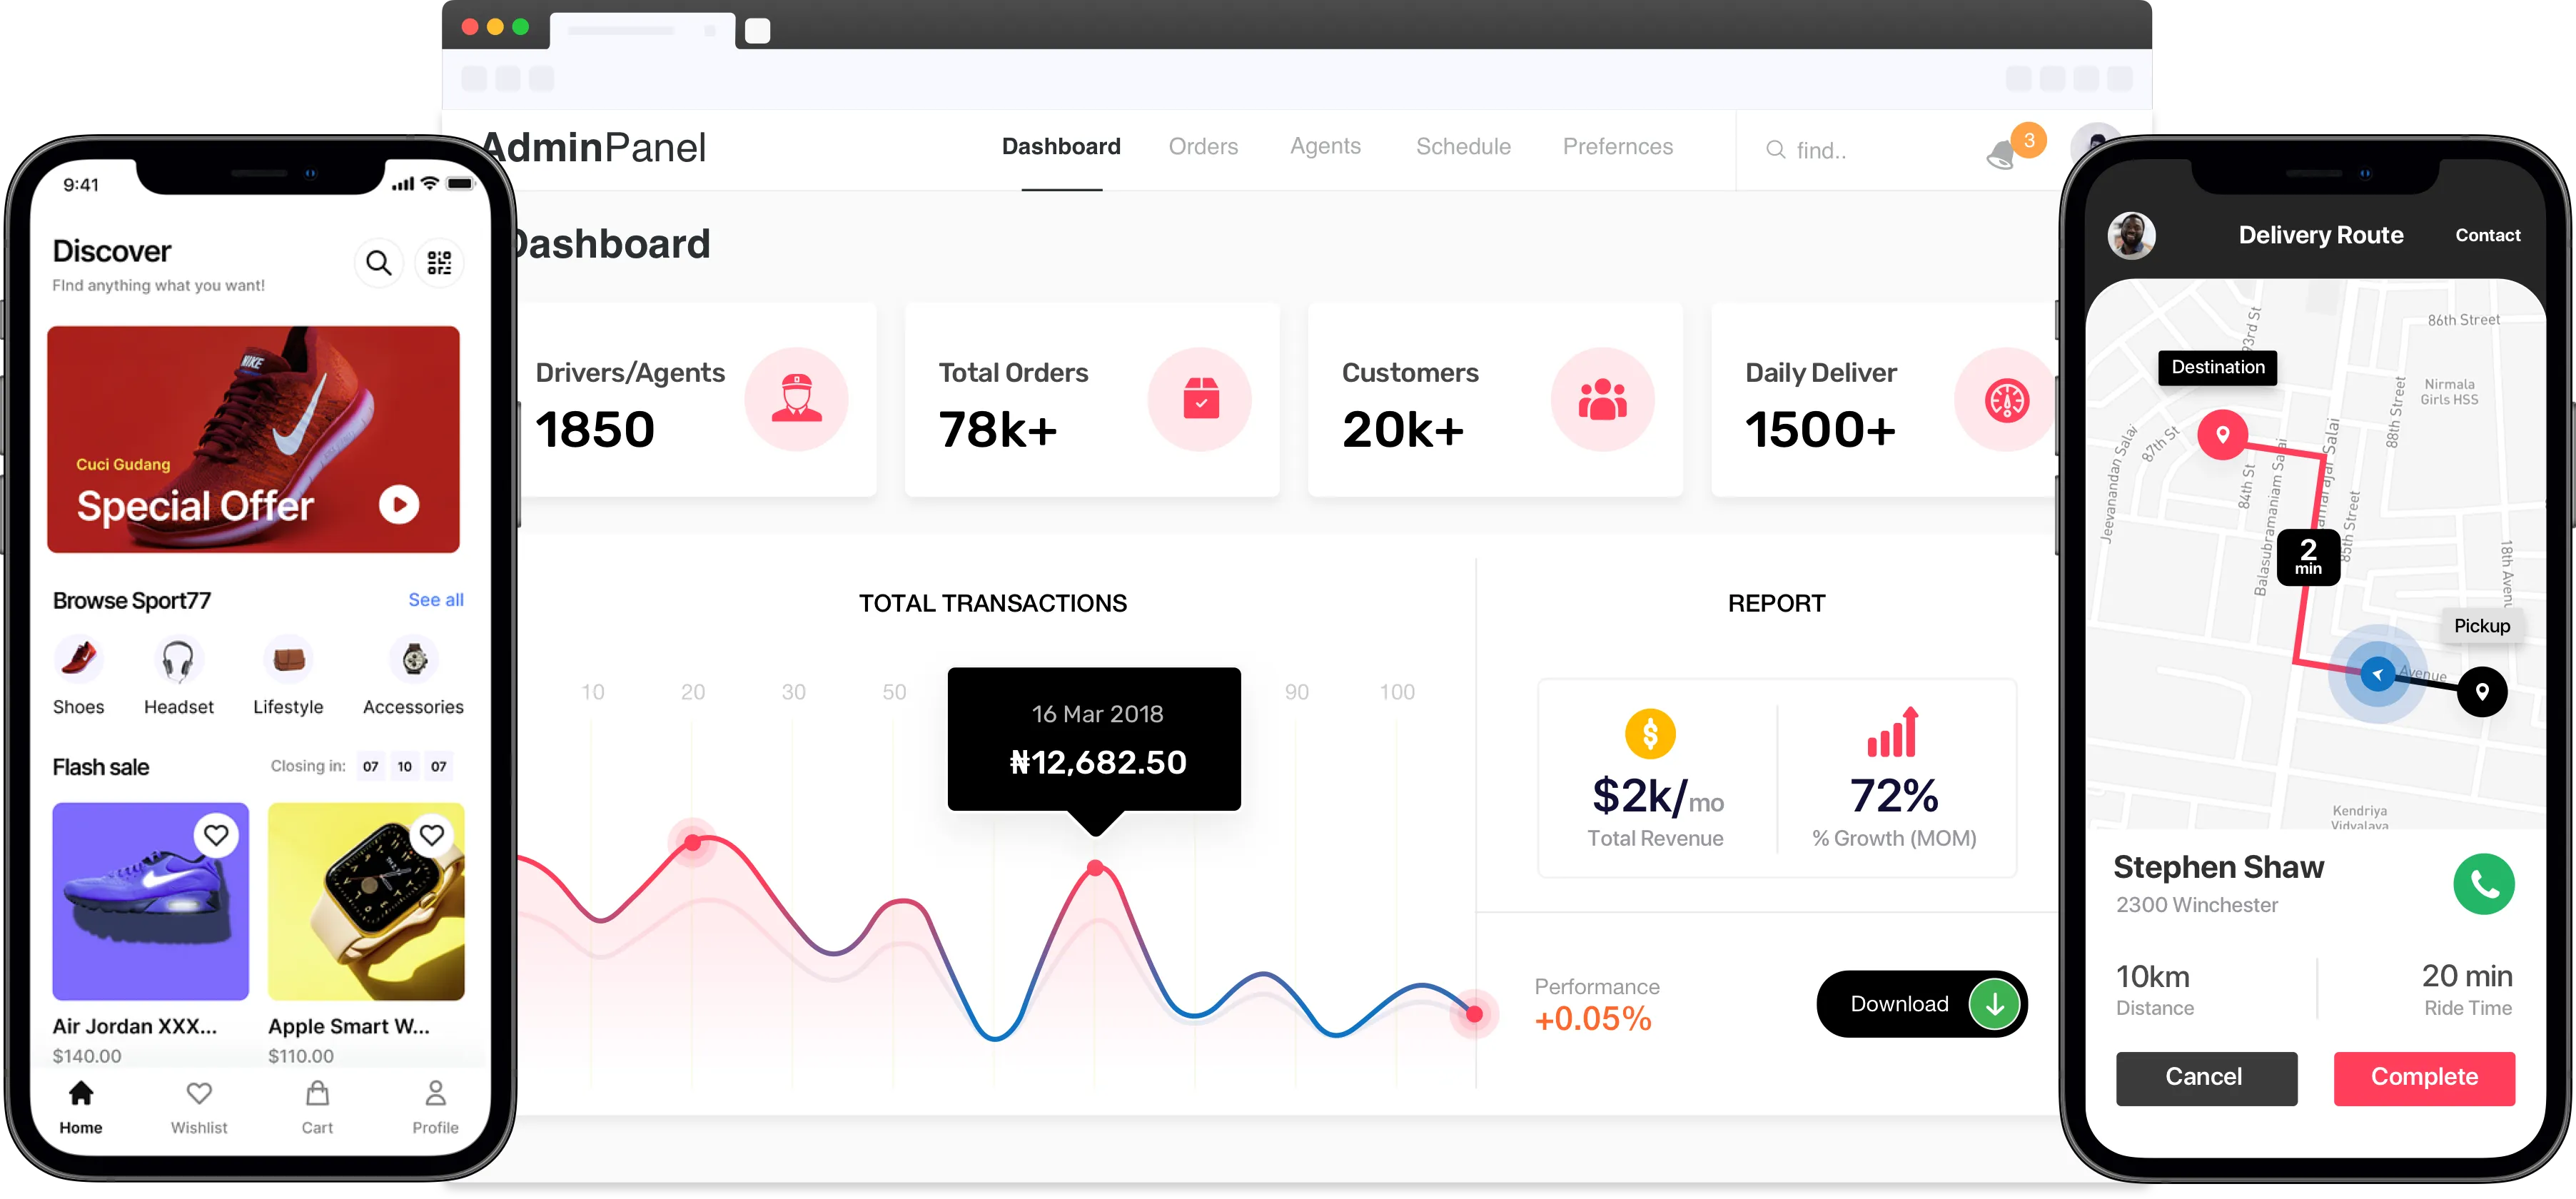2576x1199 pixels.
Task: Click the notification bell with badge 3
Action: 2003,154
